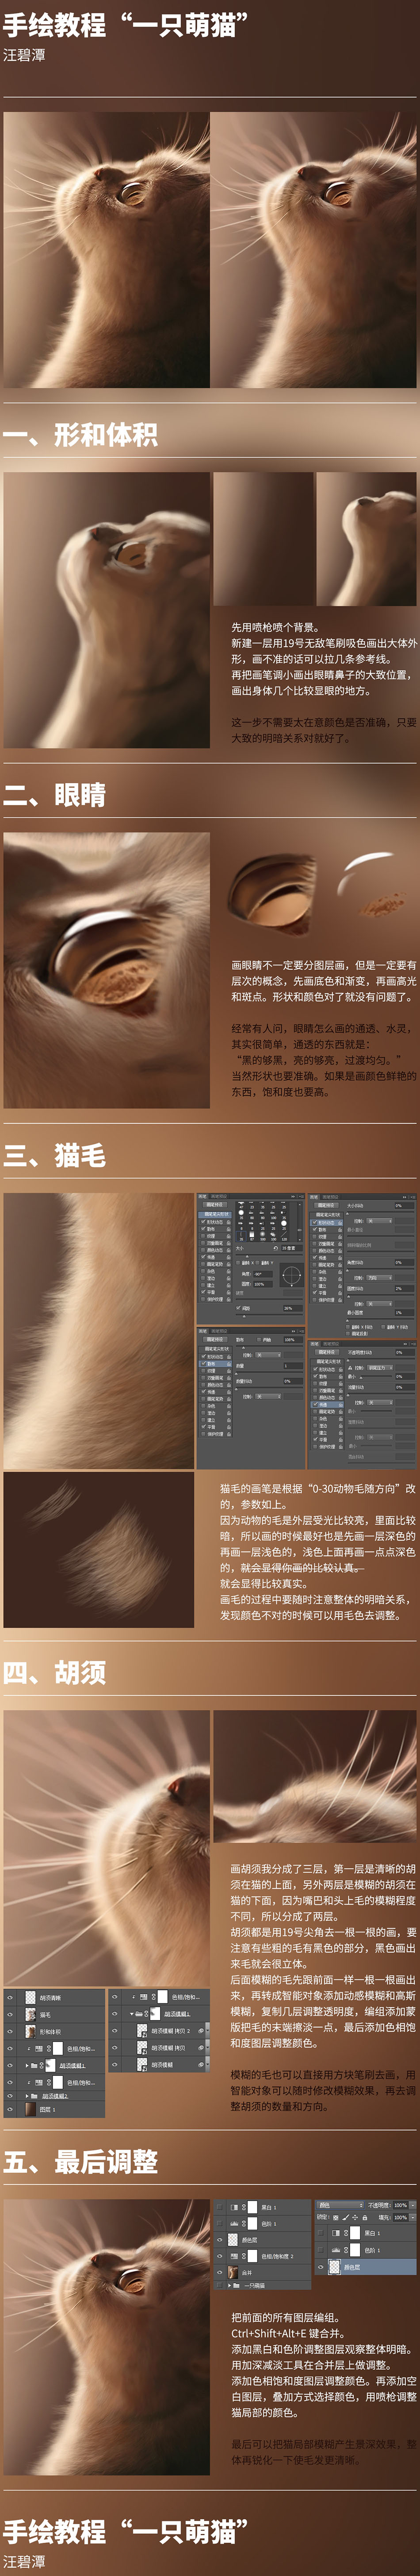420x2576 pixels.
Task: Open 控制 dropdown set to 方向 under 角度抖动
Action: point(379,1277)
